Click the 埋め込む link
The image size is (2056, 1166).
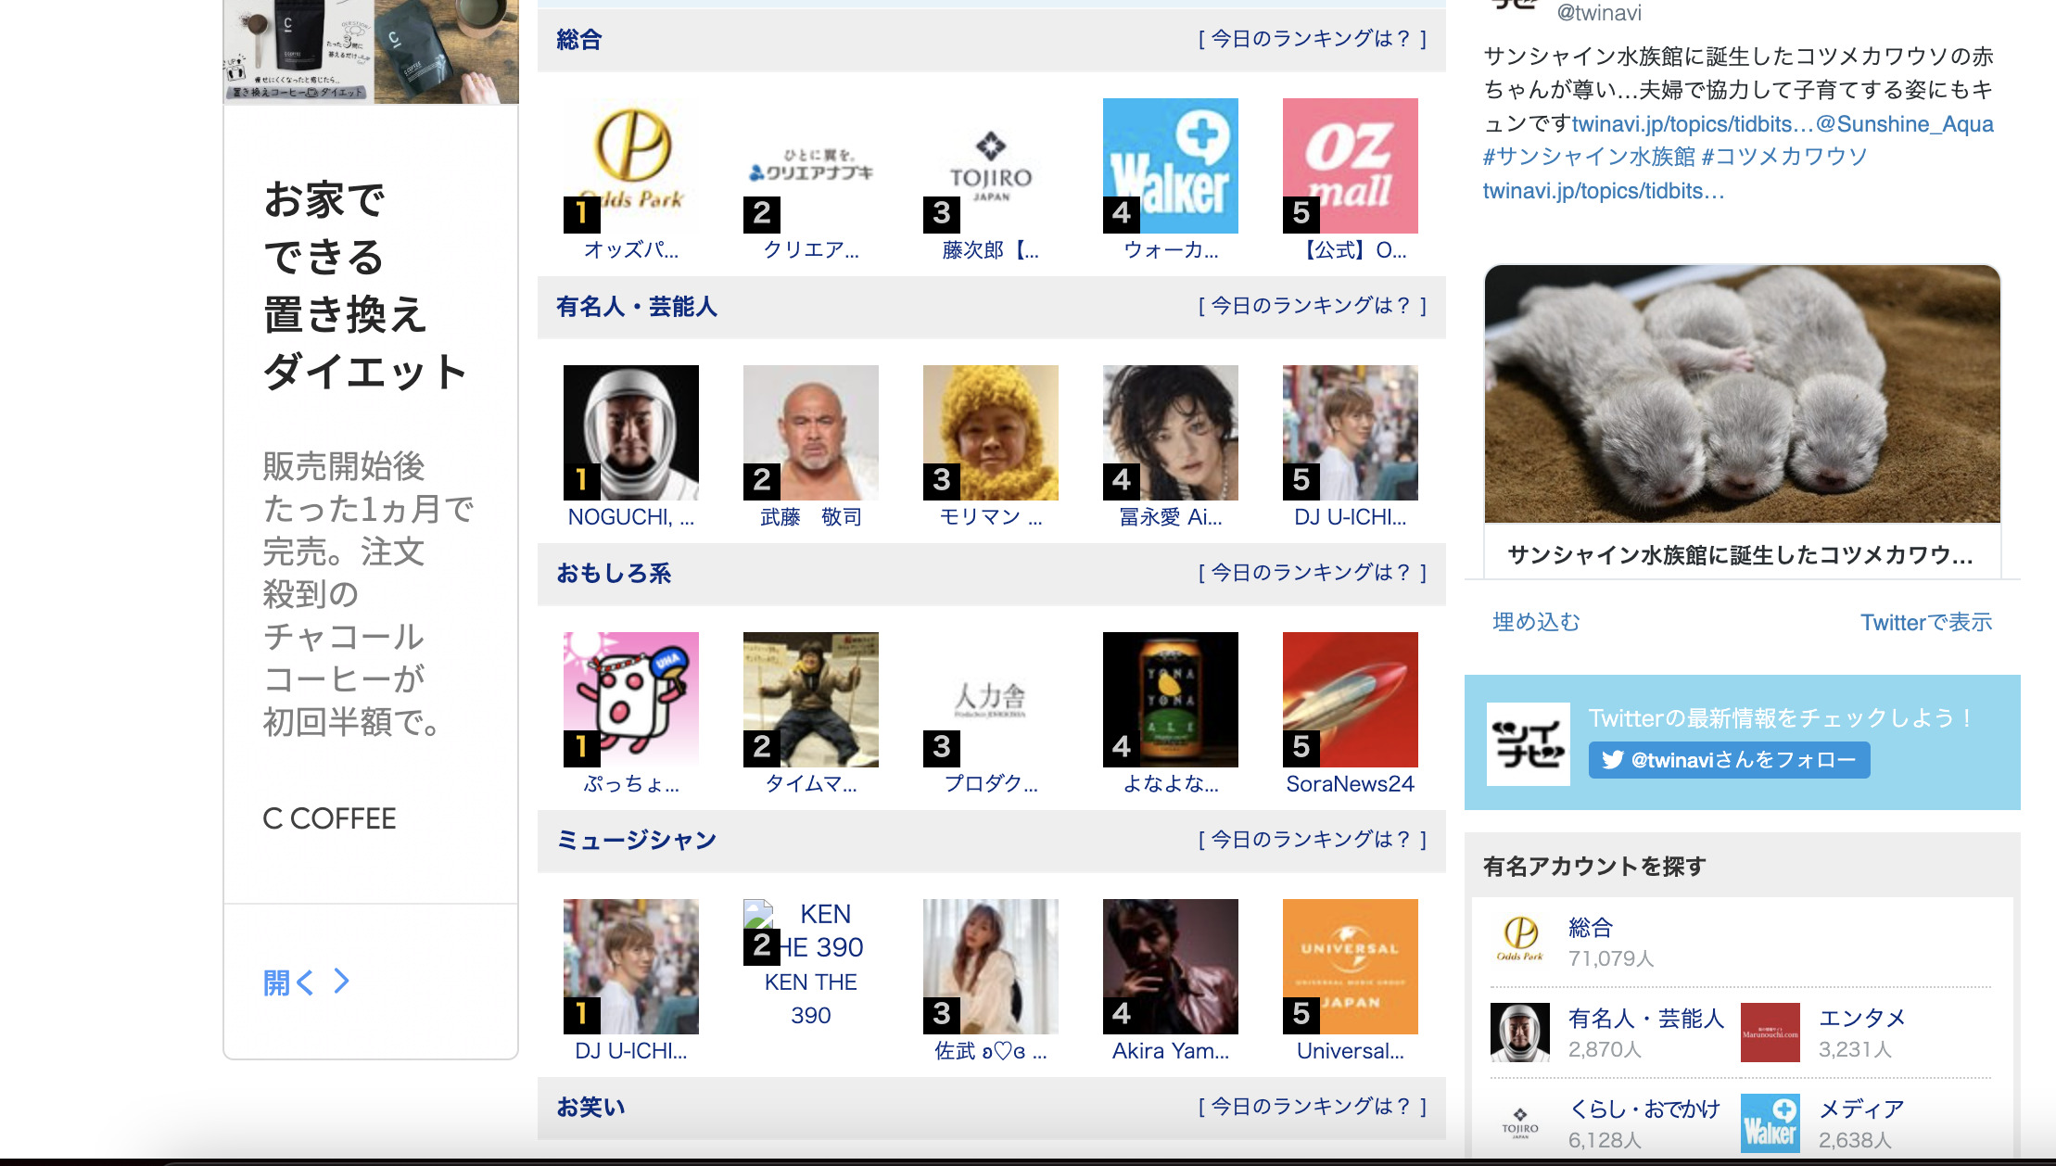click(x=1536, y=622)
